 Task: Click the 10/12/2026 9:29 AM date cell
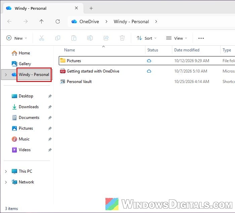(x=192, y=61)
